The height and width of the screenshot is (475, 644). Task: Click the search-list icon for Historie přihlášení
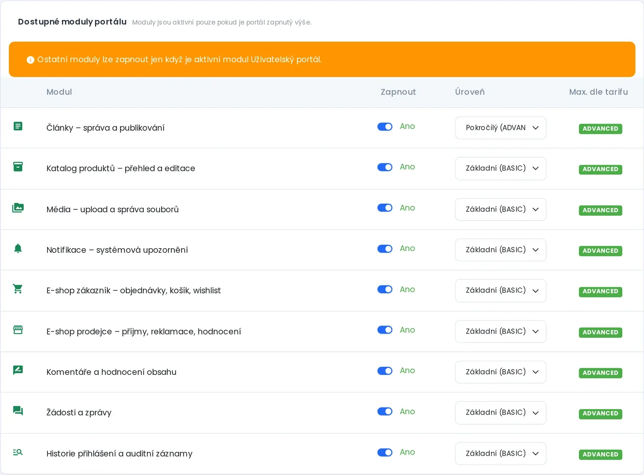click(x=18, y=452)
